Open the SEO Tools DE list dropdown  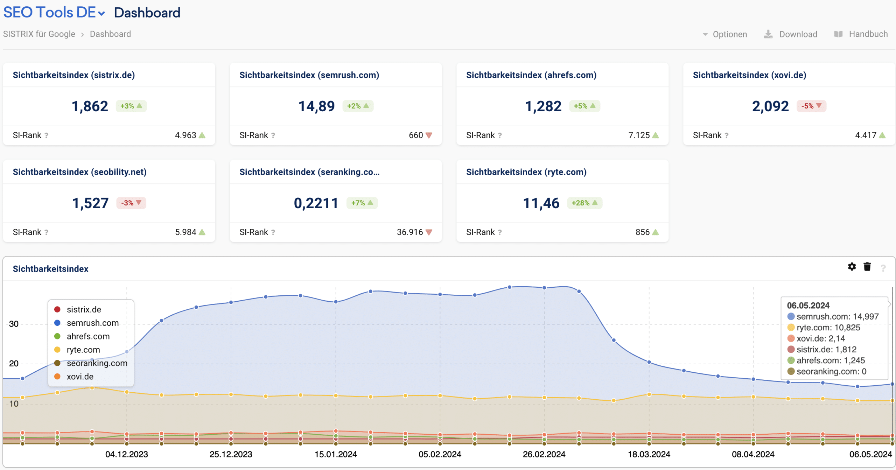tap(54, 13)
